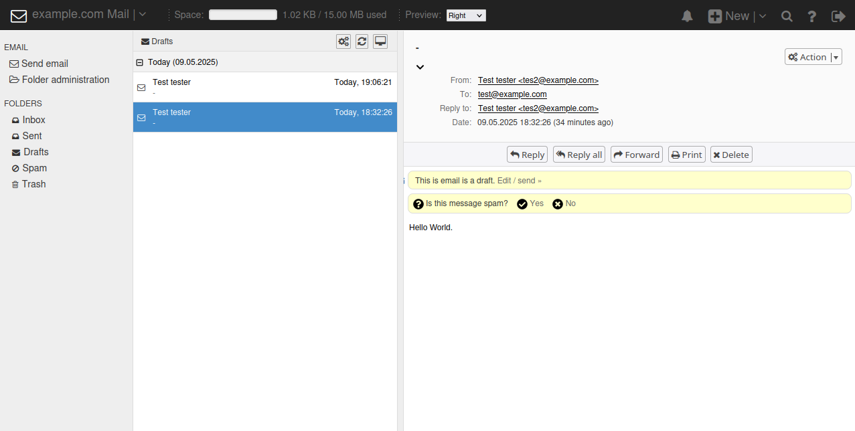This screenshot has height=431, width=855.
Task: Click the Edit / send draft link
Action: coord(519,181)
